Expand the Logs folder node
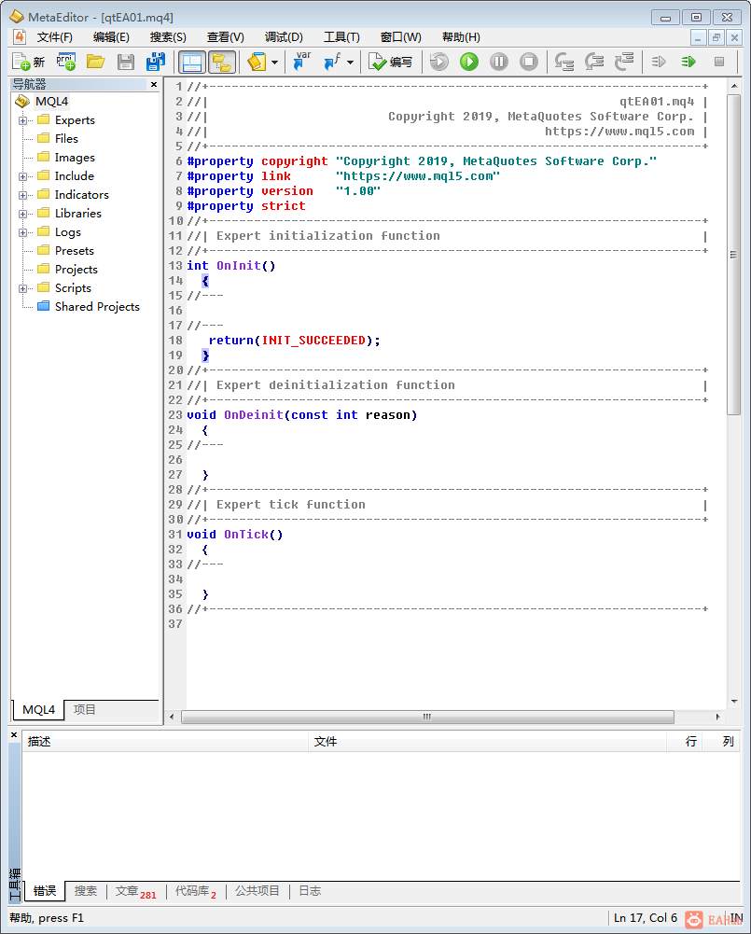Screen dimensions: 751x934 pos(22,232)
